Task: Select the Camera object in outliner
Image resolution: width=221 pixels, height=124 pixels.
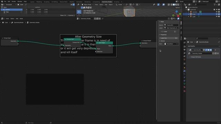Action: [195, 12]
